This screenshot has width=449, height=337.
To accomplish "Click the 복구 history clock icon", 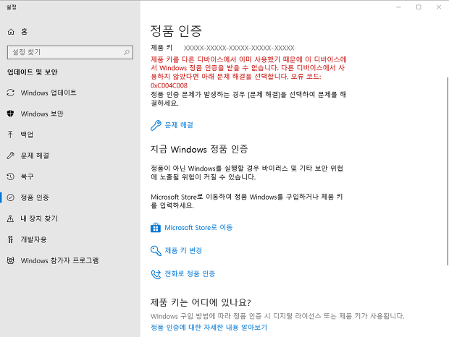I will pyautogui.click(x=11, y=176).
